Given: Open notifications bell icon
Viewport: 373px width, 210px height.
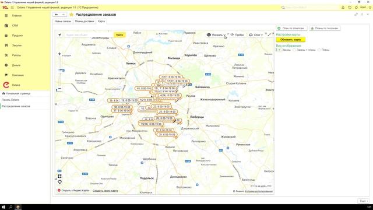Looking at the screenshot, I should pos(343,8).
